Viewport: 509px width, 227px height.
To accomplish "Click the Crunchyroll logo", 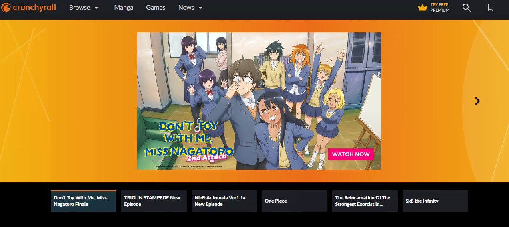I will pos(29,8).
